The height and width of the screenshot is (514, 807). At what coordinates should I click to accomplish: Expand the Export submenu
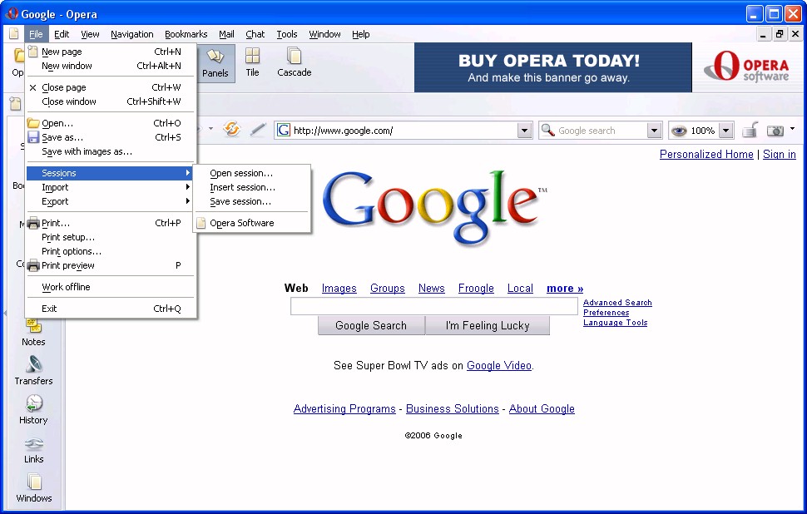(x=111, y=201)
